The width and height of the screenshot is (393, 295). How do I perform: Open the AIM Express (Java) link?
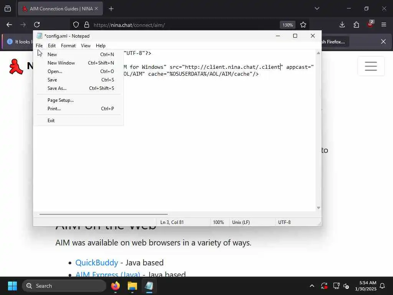click(108, 274)
